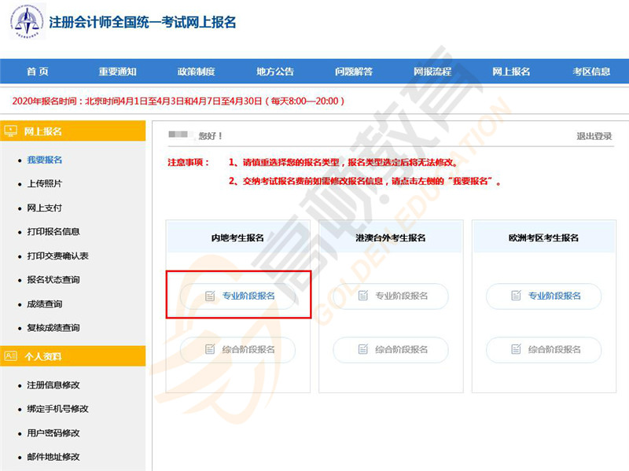Select 网报流程 in the navigation bar
Viewport: 629px width, 471px height.
tap(432, 72)
